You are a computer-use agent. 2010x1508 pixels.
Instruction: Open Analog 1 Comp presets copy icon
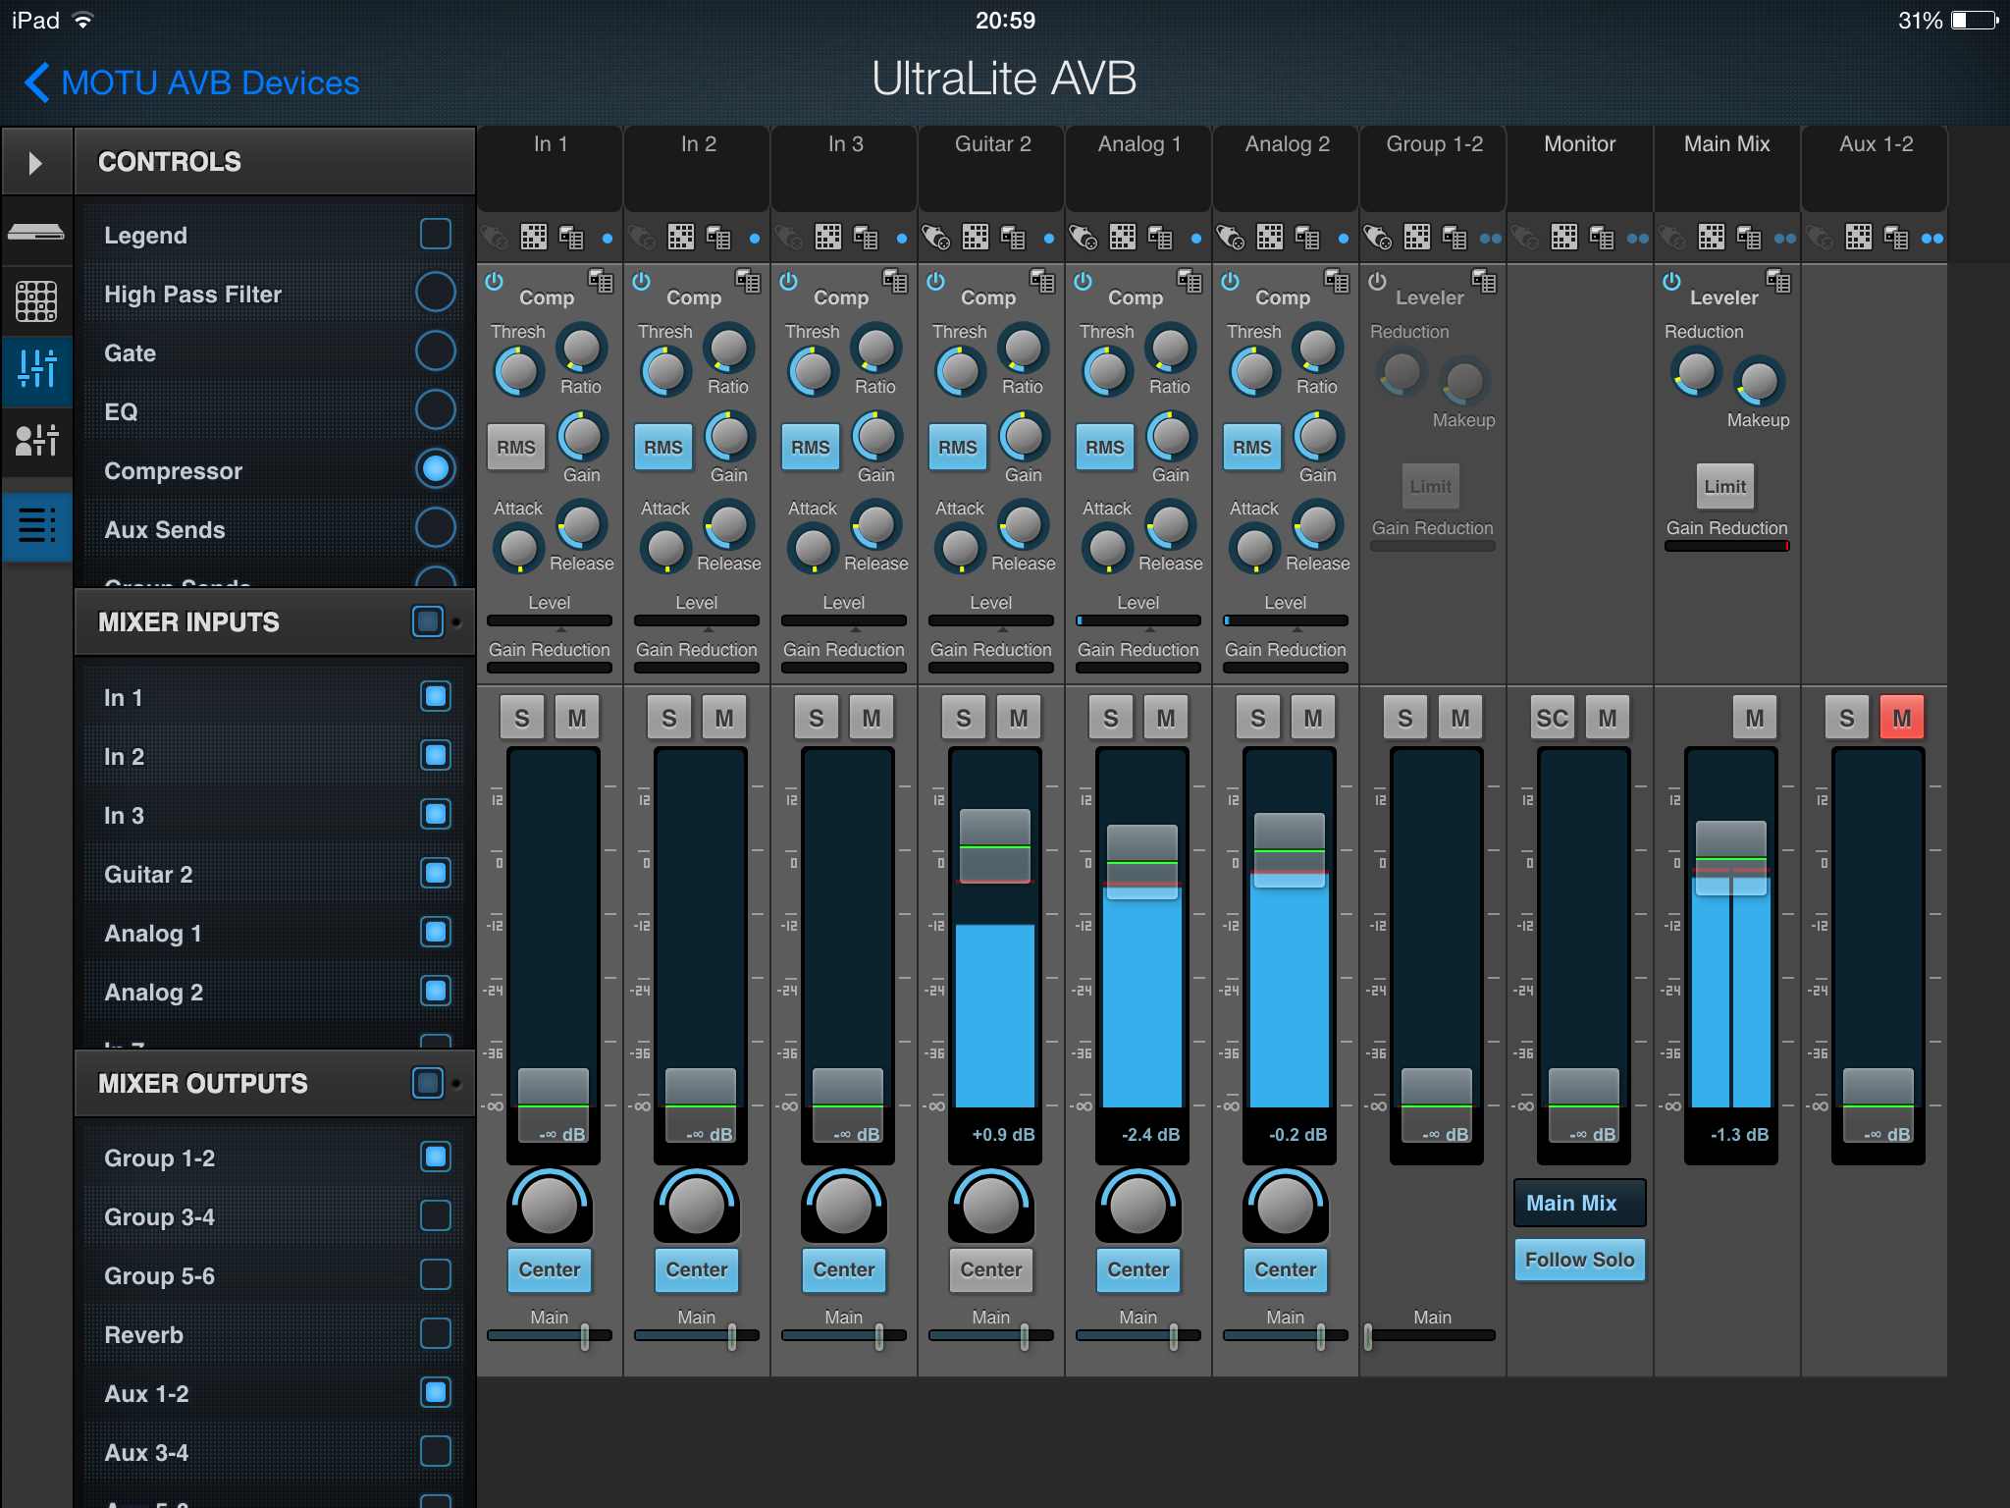[x=1190, y=282]
